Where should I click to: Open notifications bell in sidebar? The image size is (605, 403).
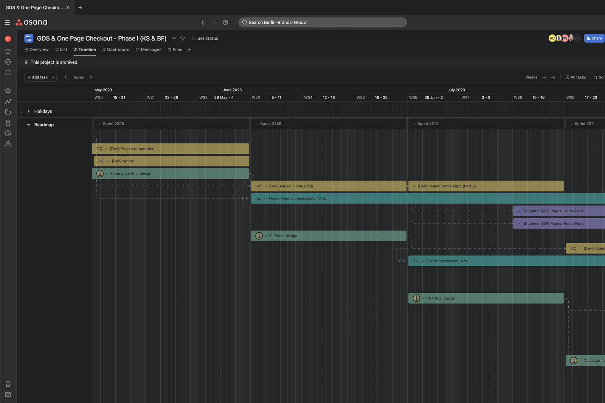(x=8, y=73)
